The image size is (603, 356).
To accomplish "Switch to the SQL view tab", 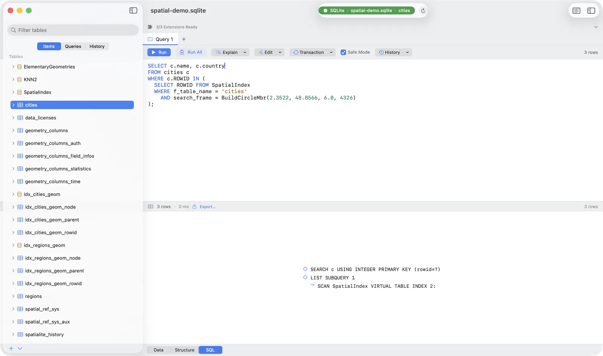I will point(210,350).
